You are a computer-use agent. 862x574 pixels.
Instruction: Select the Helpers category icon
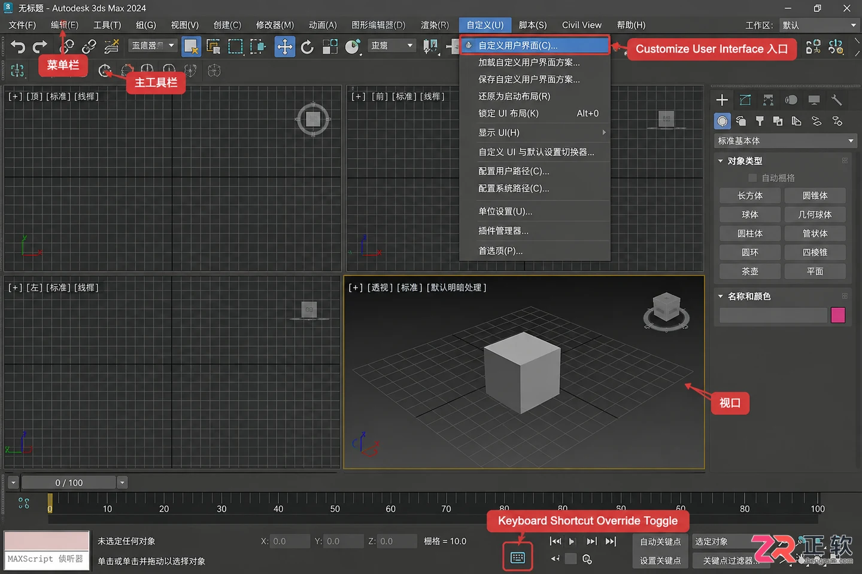click(x=796, y=121)
